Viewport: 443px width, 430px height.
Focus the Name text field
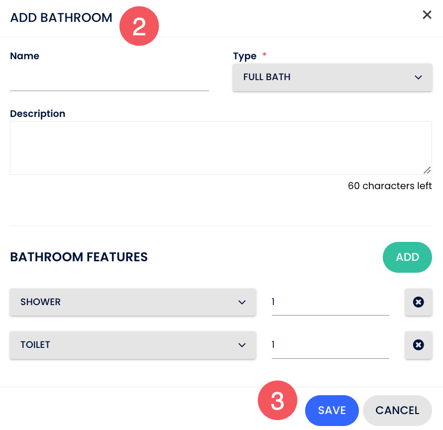click(109, 80)
